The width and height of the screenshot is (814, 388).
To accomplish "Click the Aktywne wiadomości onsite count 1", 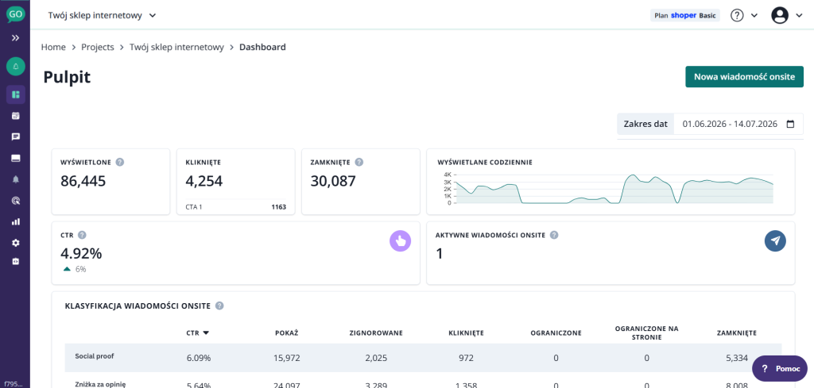I will click(439, 254).
